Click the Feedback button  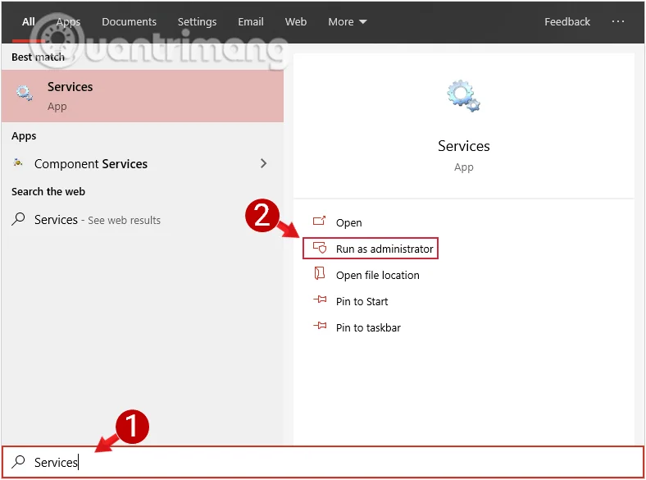(x=567, y=21)
